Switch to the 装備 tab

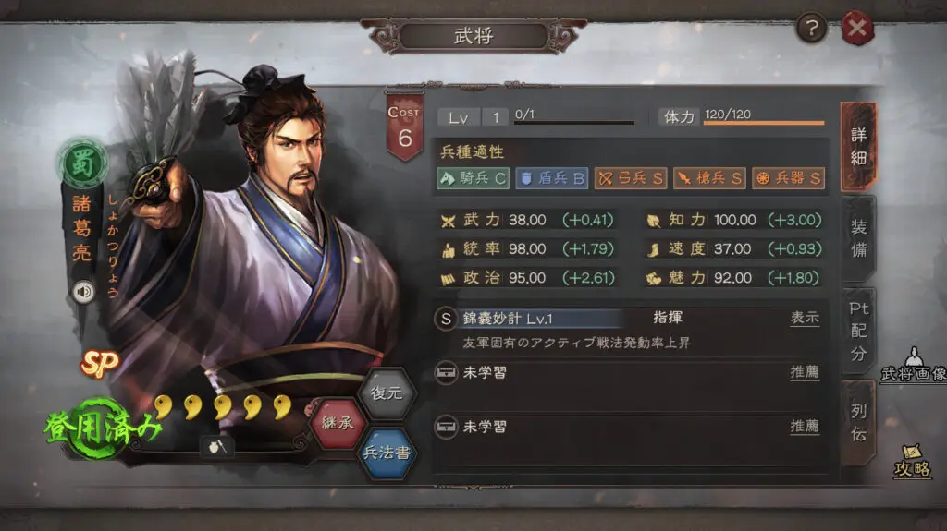click(858, 238)
